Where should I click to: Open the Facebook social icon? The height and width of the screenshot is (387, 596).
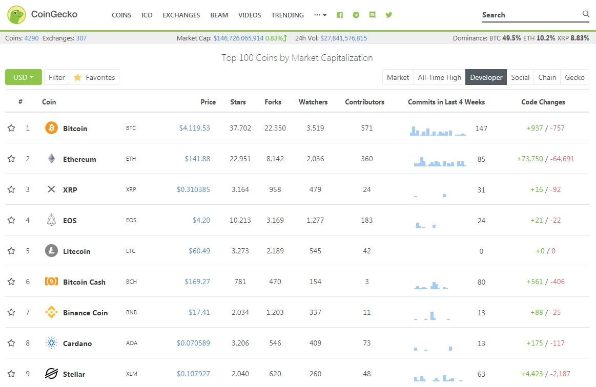[x=340, y=15]
